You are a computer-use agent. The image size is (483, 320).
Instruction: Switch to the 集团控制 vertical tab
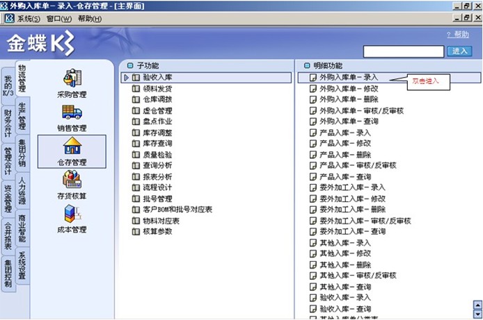[x=8, y=274]
